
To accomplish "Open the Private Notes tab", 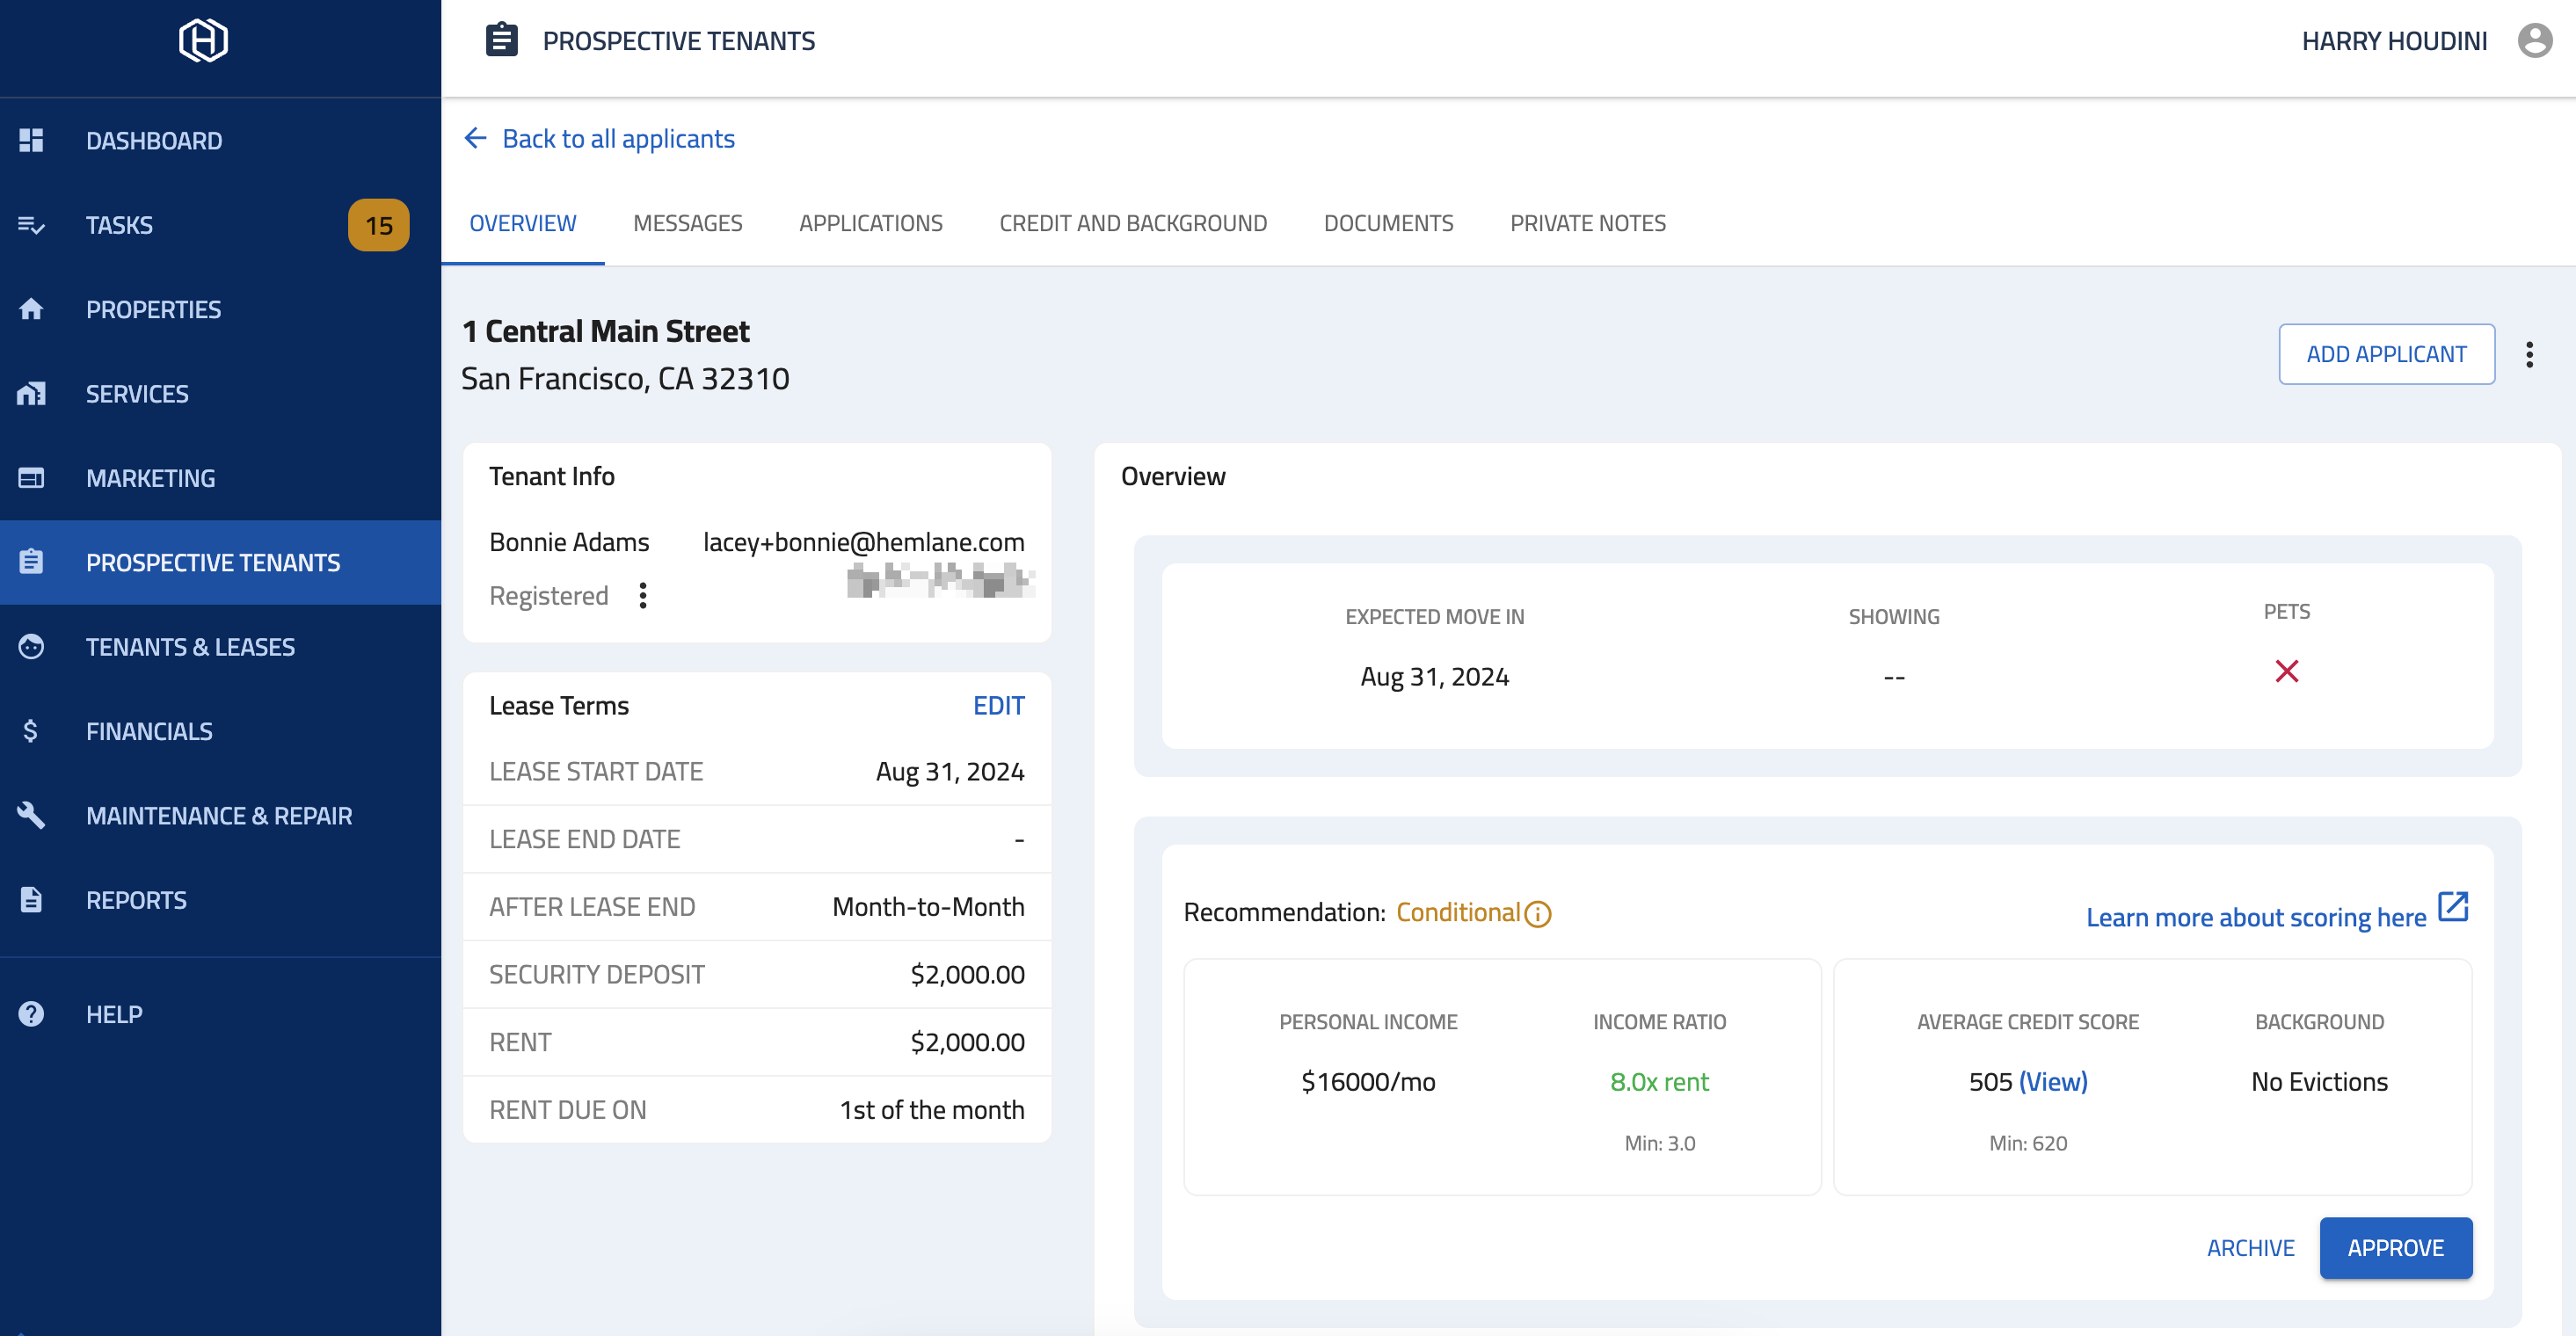I will [x=1588, y=223].
